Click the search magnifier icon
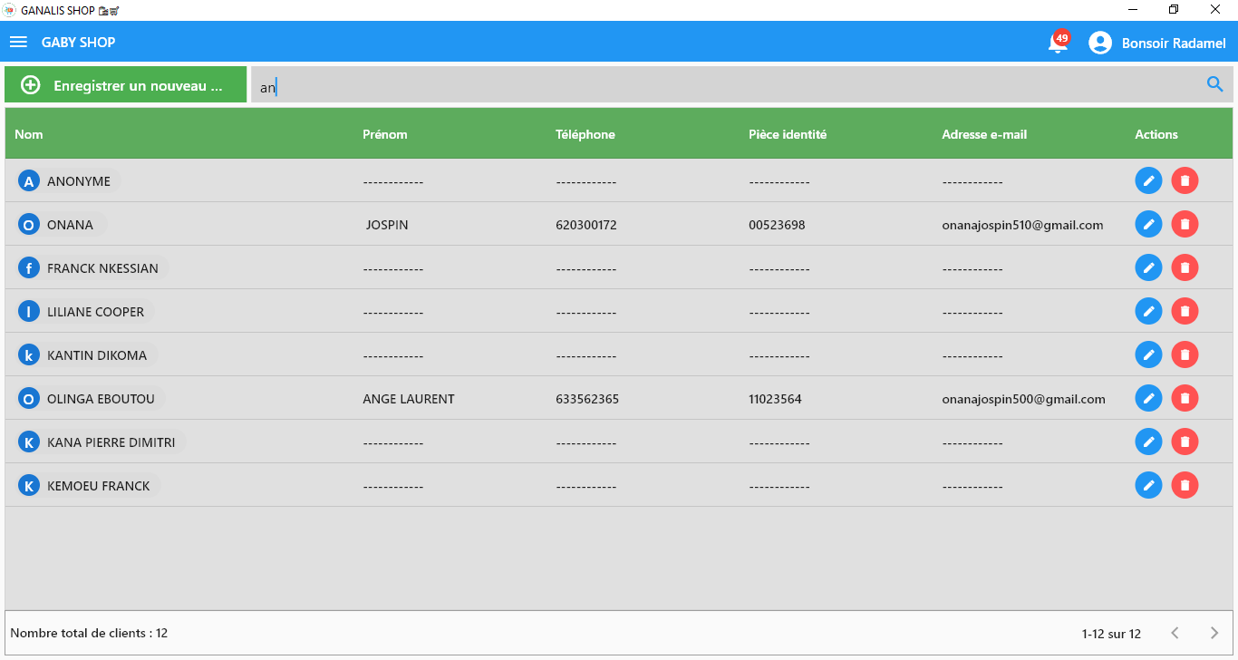 pyautogui.click(x=1214, y=84)
